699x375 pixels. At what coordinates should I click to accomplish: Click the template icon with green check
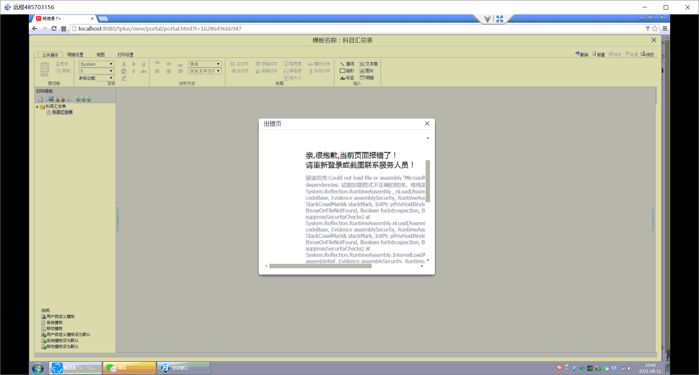point(57,99)
